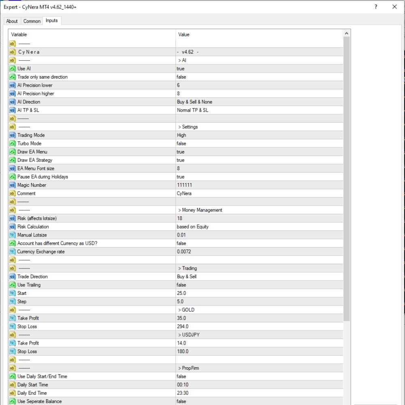This screenshot has height=405, width=405.
Task: Click the icon beside Use AI
Action: point(13,69)
